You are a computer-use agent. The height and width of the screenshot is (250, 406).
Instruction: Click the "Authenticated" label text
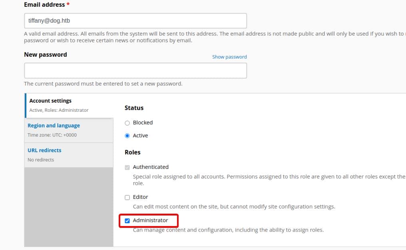click(150, 167)
